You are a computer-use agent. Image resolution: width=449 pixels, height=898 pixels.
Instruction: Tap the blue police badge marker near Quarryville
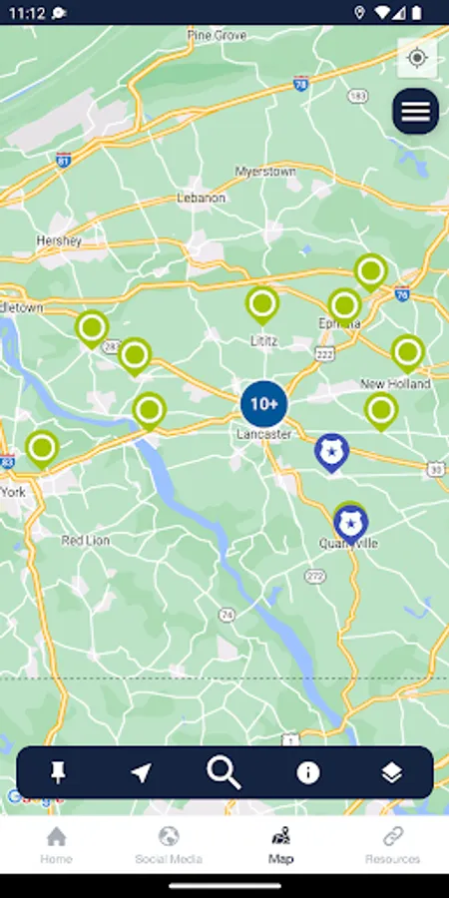351,526
